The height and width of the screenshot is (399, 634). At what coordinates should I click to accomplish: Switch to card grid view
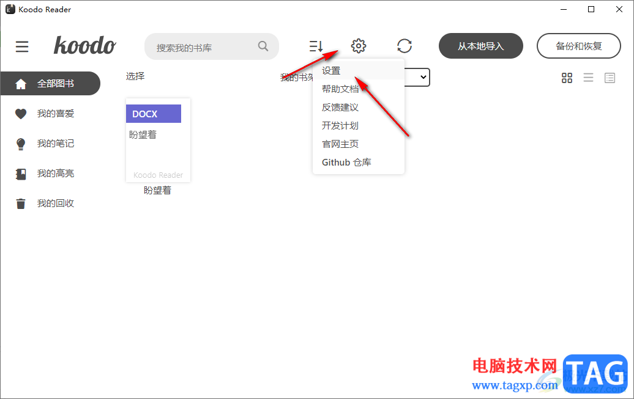[x=567, y=78]
